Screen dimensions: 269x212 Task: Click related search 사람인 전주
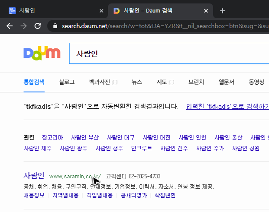pos(174,148)
